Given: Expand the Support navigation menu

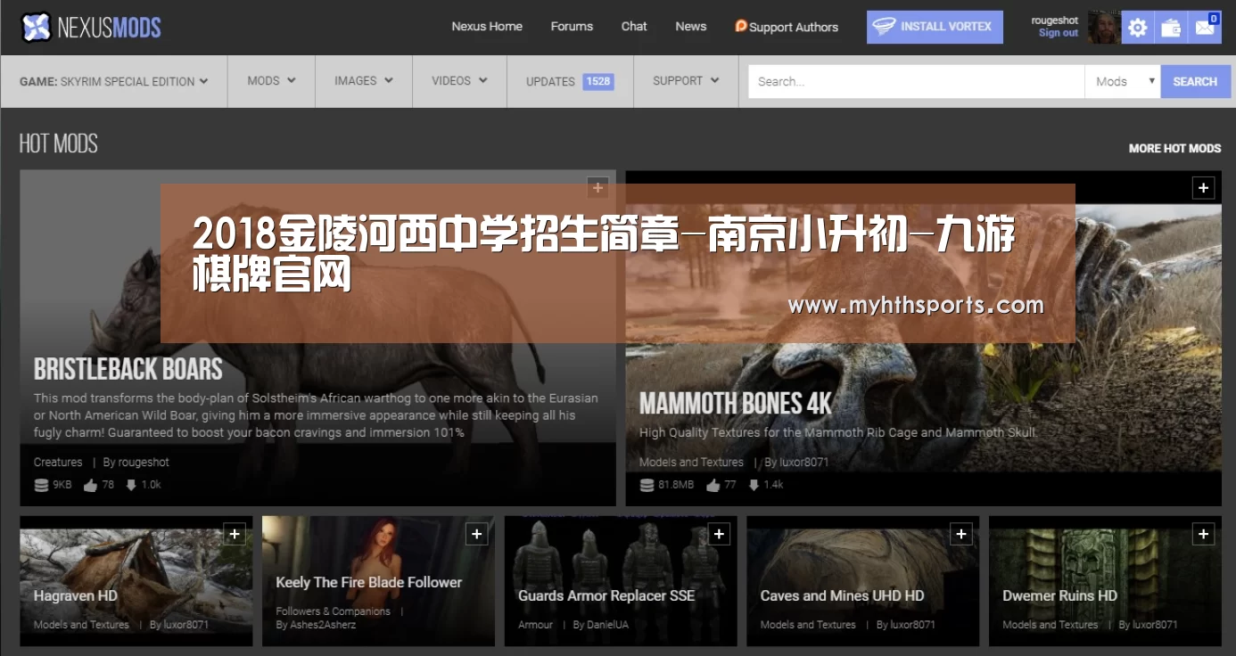Looking at the screenshot, I should (x=686, y=81).
